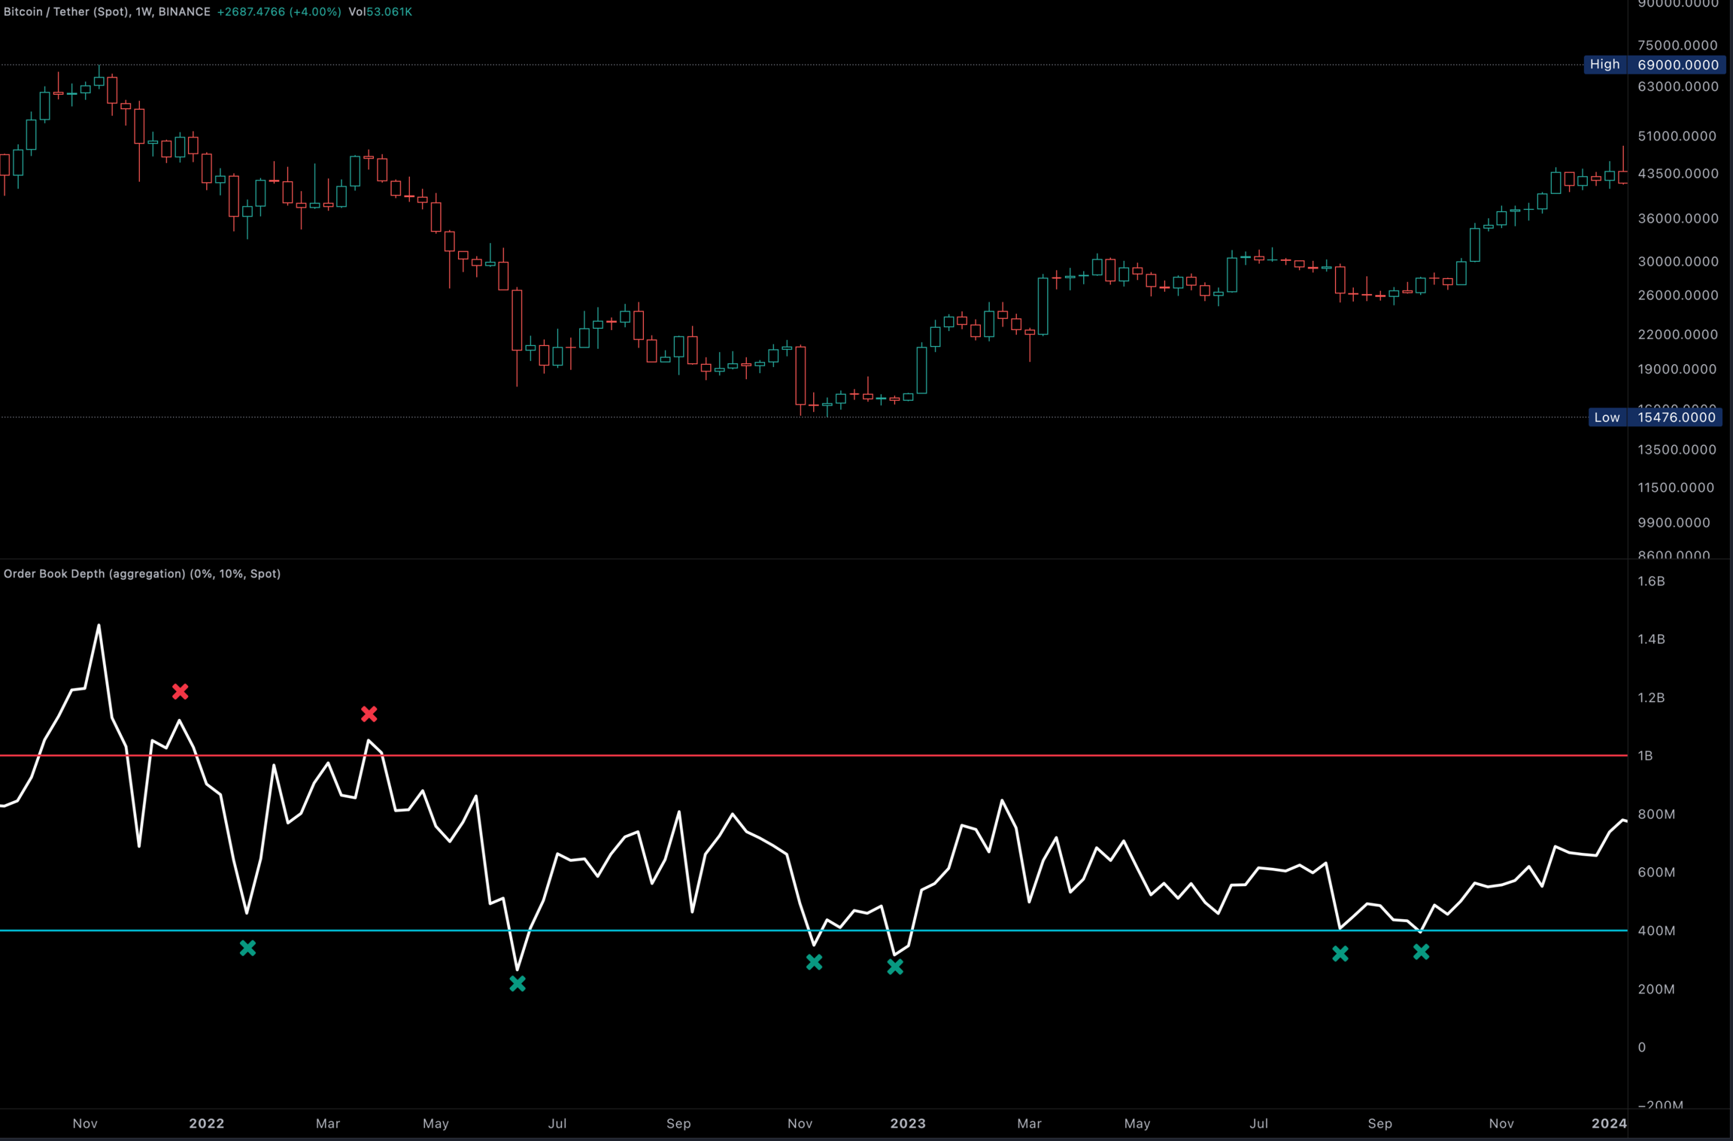Image resolution: width=1733 pixels, height=1141 pixels.
Task: Click the 2023 label on time axis
Action: 908,1123
